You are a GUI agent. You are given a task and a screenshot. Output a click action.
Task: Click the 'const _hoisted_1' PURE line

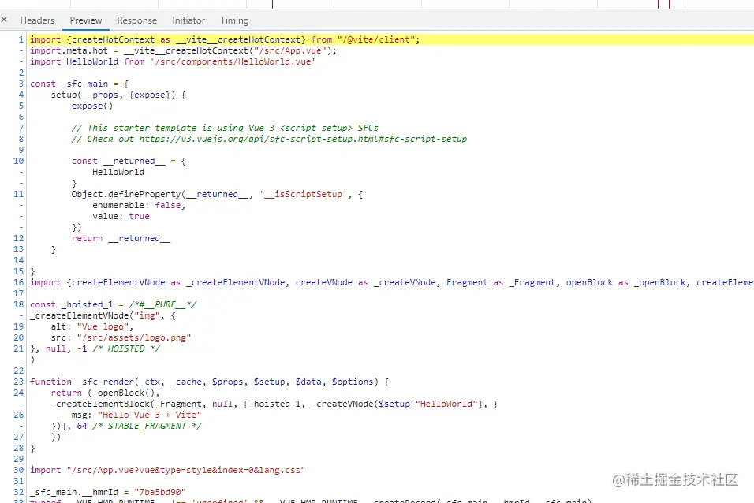coord(113,305)
